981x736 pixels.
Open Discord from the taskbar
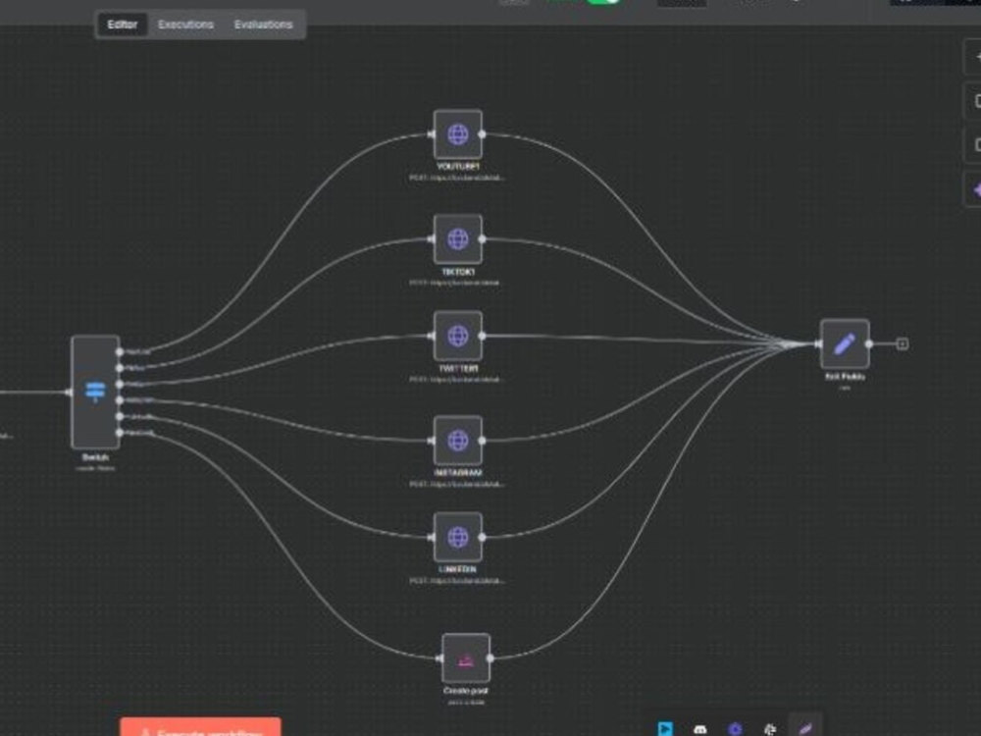click(700, 729)
